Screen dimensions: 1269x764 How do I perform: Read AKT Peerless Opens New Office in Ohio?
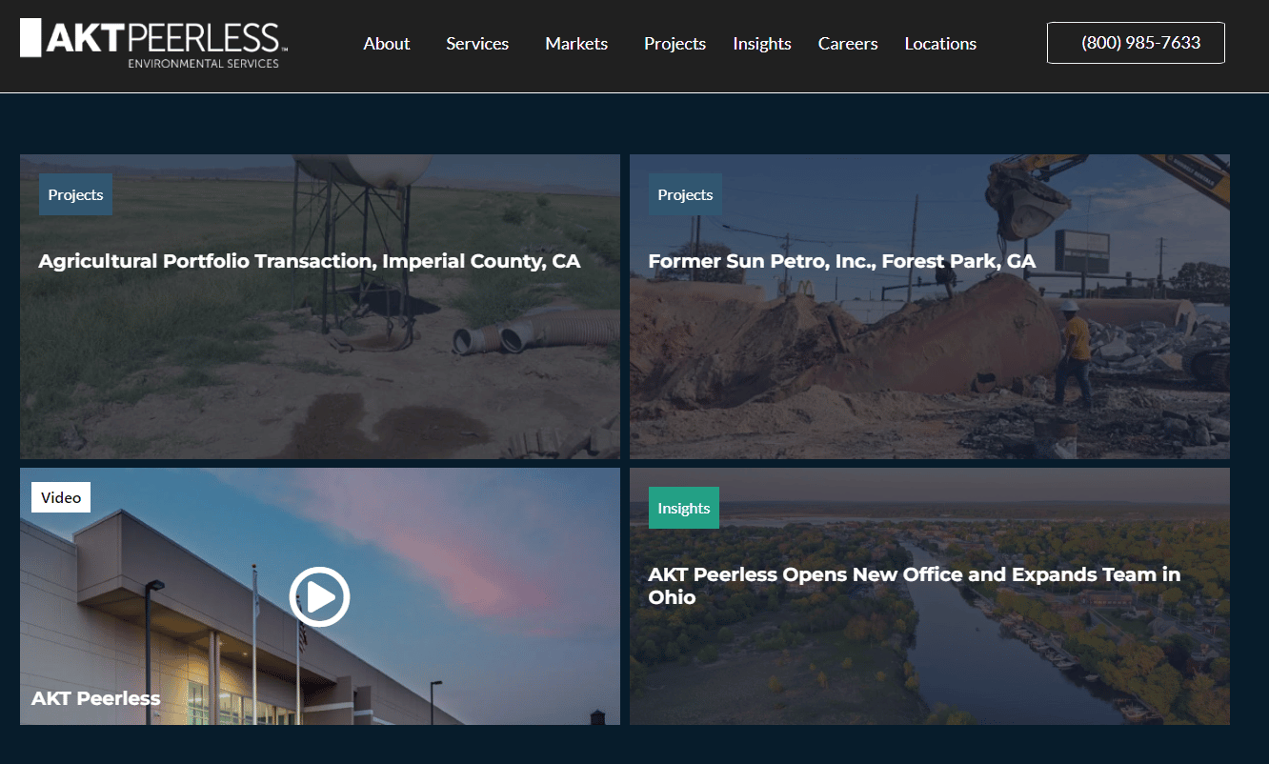coord(915,586)
